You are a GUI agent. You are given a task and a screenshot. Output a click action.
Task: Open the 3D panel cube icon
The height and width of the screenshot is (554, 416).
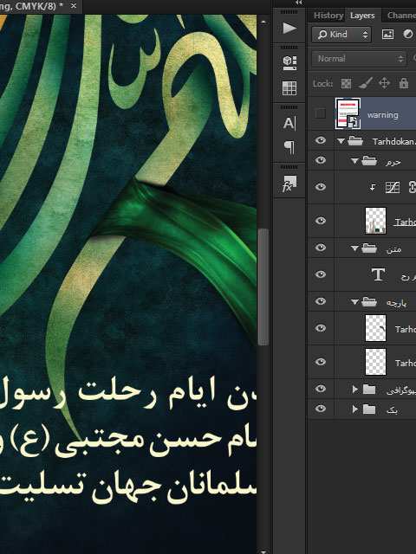tap(289, 63)
